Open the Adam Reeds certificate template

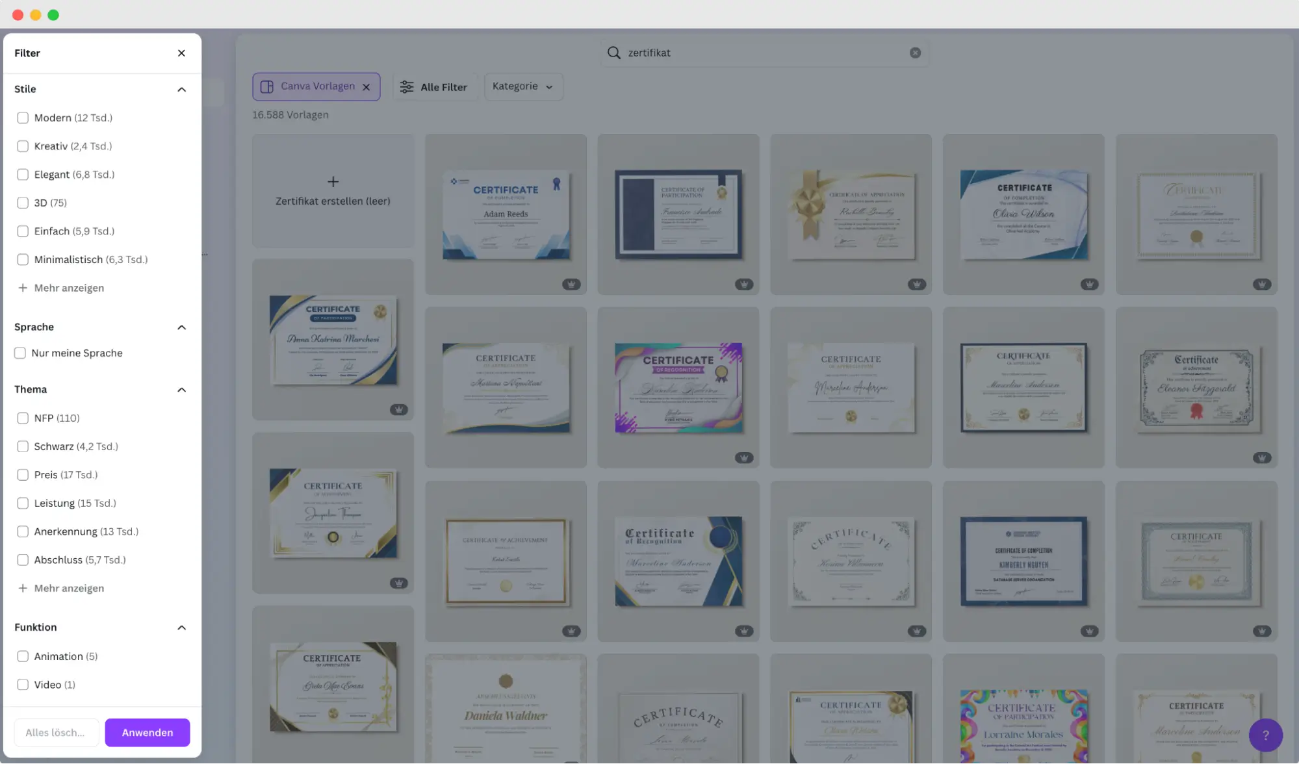click(x=506, y=214)
